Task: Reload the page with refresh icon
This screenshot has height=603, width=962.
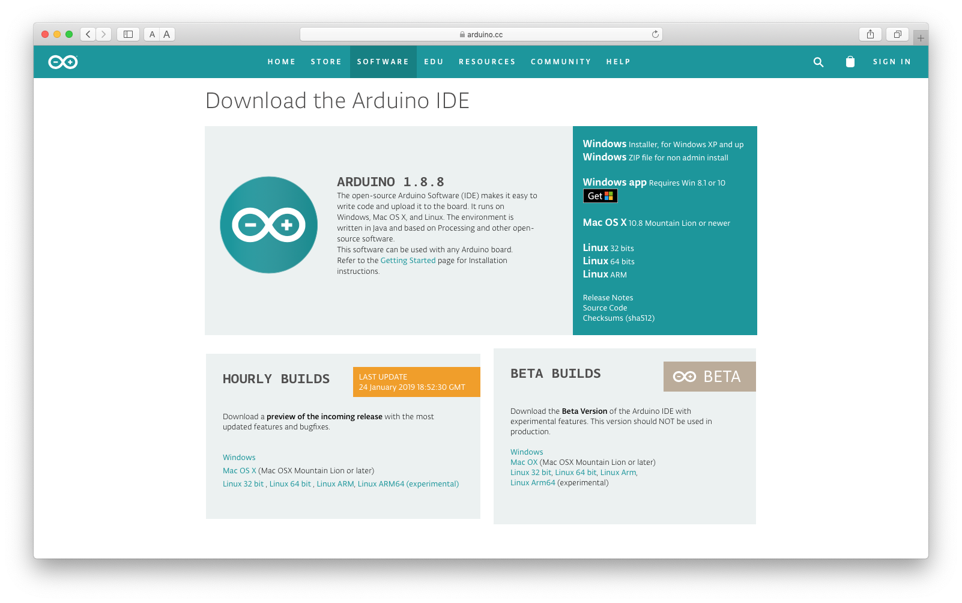Action: coord(655,34)
